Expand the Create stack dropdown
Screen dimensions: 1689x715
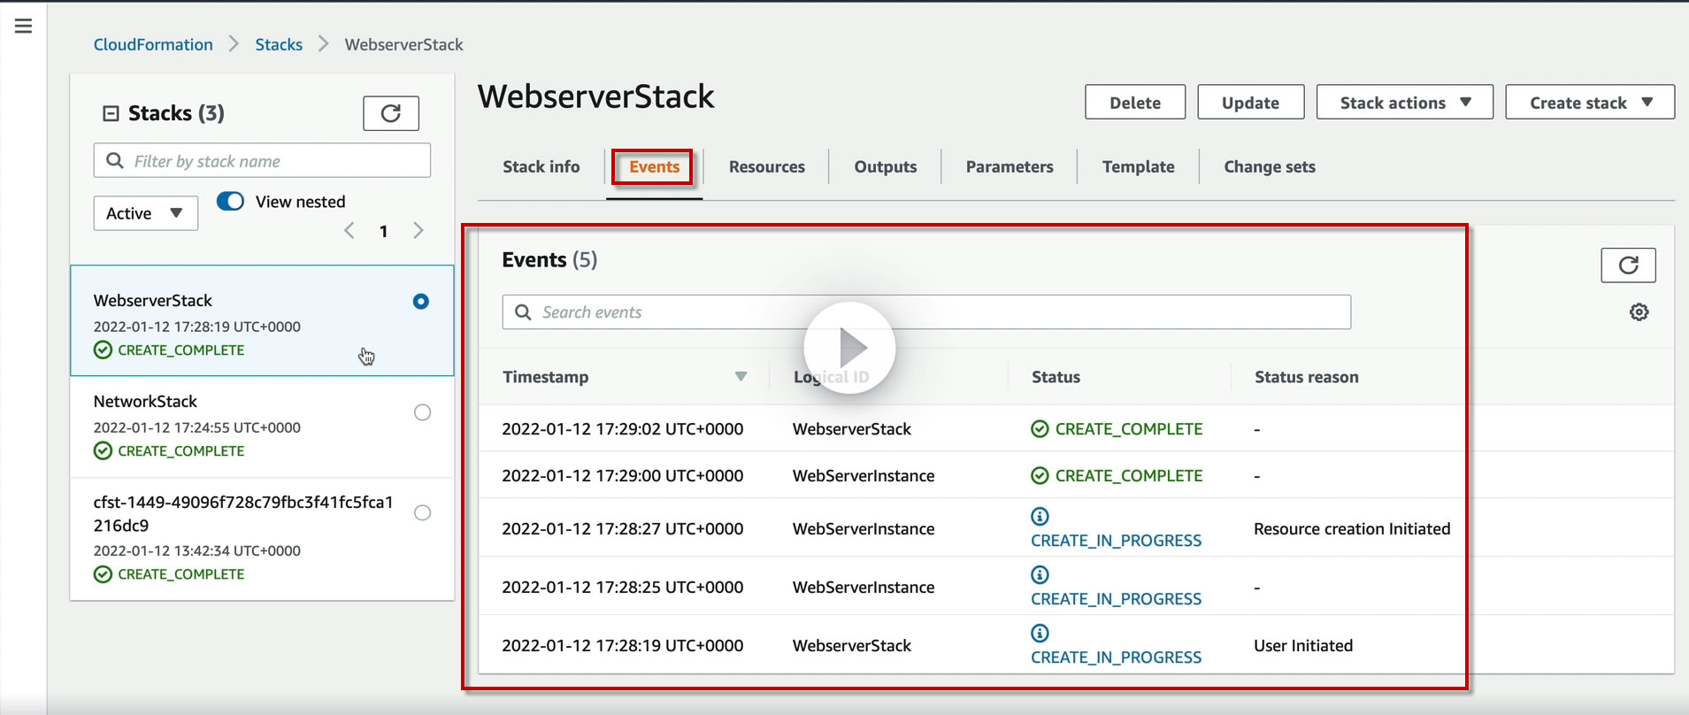pyautogui.click(x=1590, y=103)
